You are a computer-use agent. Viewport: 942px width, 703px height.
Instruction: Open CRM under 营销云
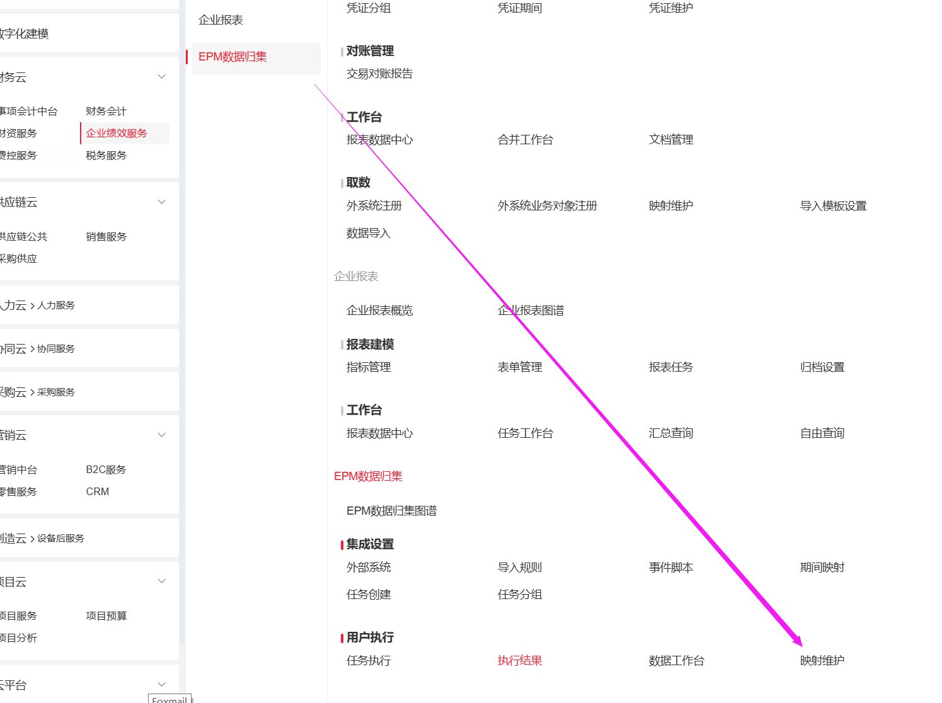coord(98,492)
